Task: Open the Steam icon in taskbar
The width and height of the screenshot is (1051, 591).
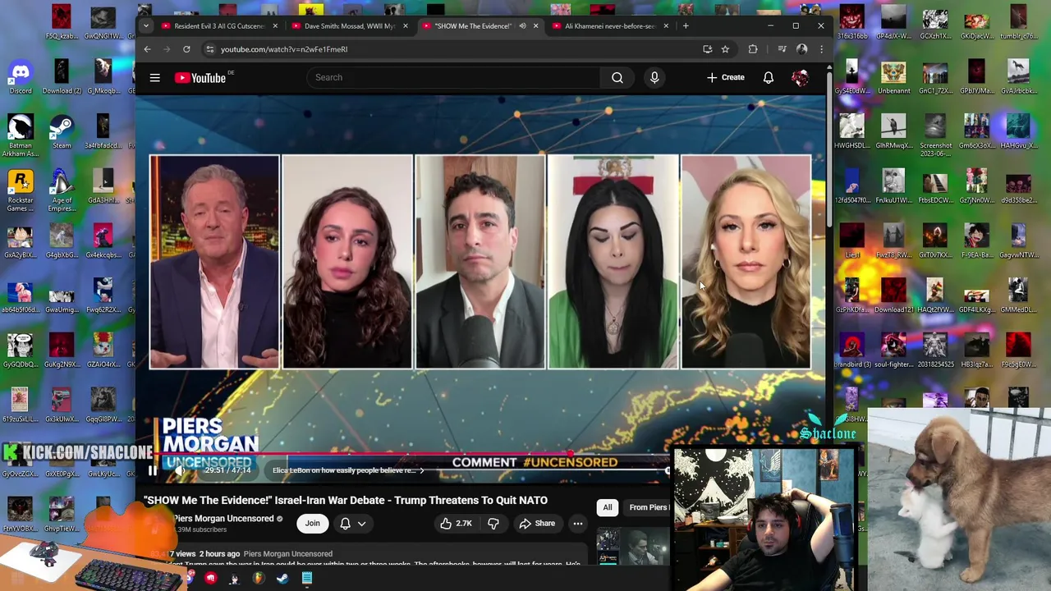Action: [282, 579]
